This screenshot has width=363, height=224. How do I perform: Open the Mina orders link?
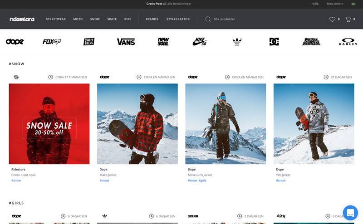(x=335, y=4)
